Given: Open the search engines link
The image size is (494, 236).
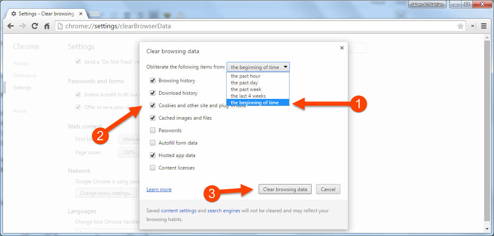Looking at the screenshot, I should pyautogui.click(x=224, y=211).
